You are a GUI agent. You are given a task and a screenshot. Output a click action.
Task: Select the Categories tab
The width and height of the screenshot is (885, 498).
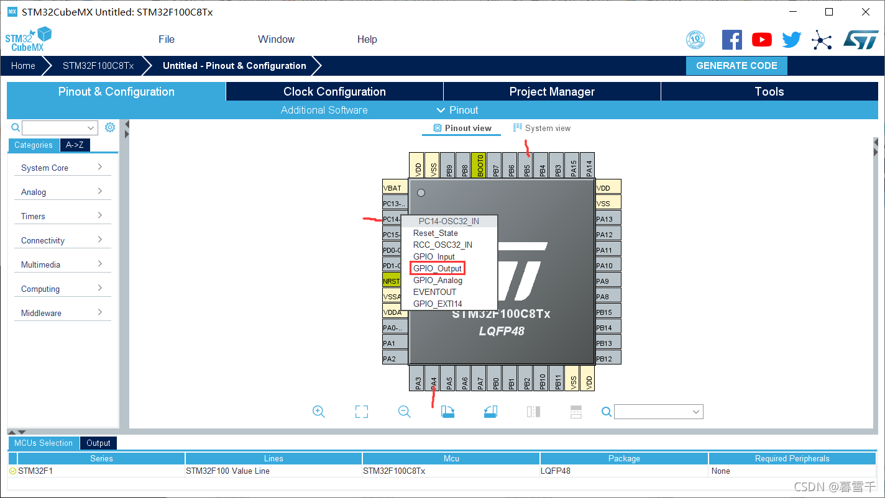(34, 145)
